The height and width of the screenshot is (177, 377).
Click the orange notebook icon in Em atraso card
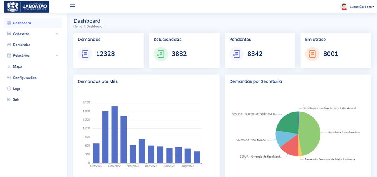(312, 54)
